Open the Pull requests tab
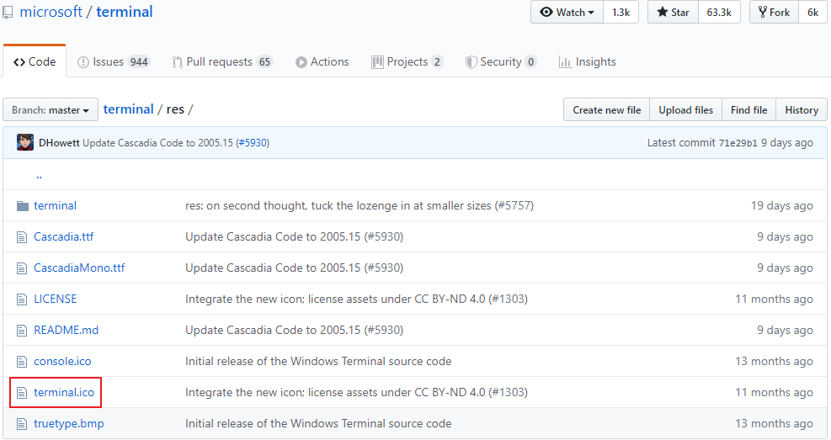 coord(222,62)
